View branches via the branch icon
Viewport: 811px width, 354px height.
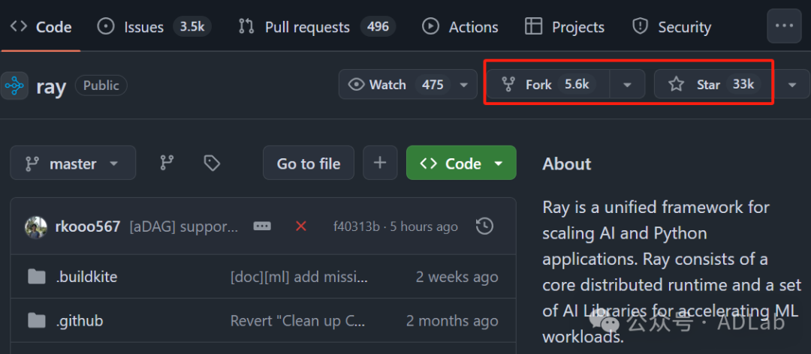(167, 163)
